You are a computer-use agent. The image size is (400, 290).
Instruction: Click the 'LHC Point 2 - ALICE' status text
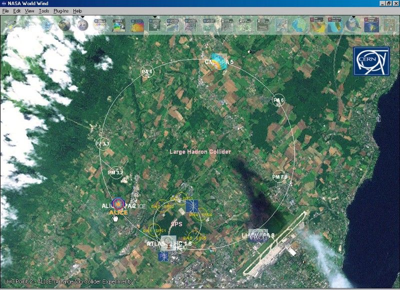click(68, 282)
